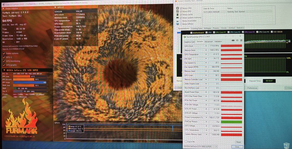
Task: Toggle the Stress system memory checkbox
Action: pyautogui.click(x=181, y=18)
